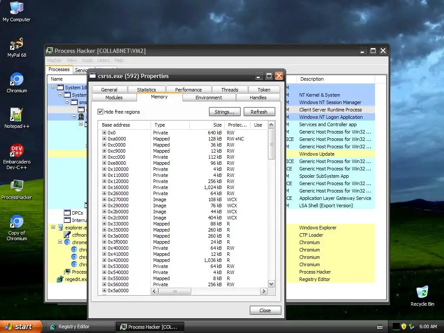Switch to the Statistics tab
444x333 pixels.
coord(147,89)
